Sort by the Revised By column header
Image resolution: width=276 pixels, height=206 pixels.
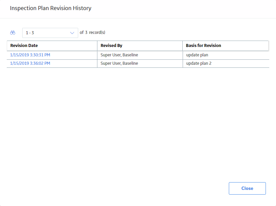(111, 46)
